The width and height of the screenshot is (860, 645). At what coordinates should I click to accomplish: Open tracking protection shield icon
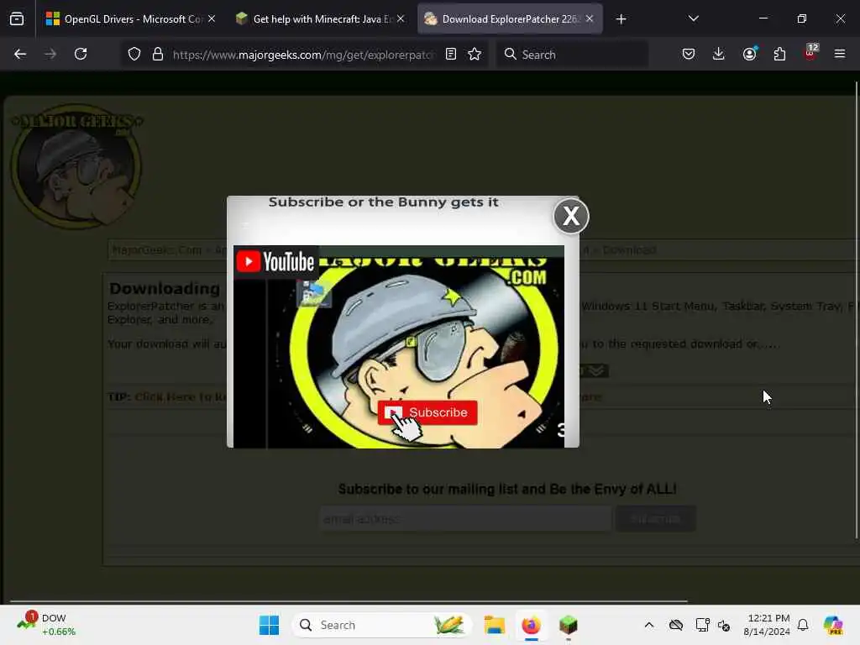134,54
